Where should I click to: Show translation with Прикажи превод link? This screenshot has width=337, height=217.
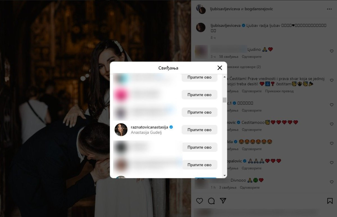click(x=279, y=91)
